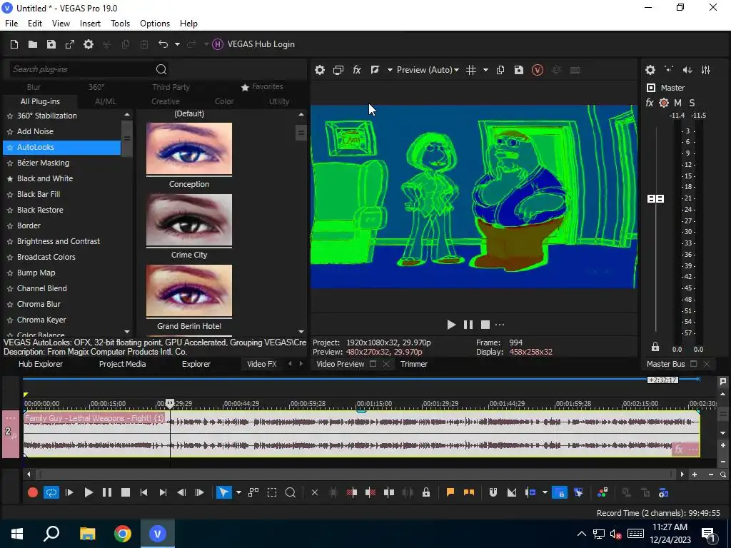Select the Normal Edit Tool arrow

tap(224, 492)
